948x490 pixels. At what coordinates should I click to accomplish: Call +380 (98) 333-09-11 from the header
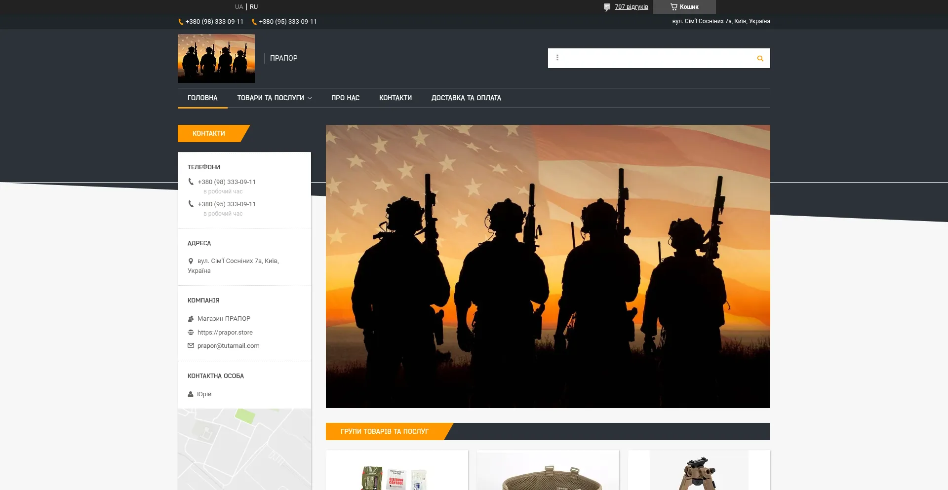pyautogui.click(x=214, y=22)
